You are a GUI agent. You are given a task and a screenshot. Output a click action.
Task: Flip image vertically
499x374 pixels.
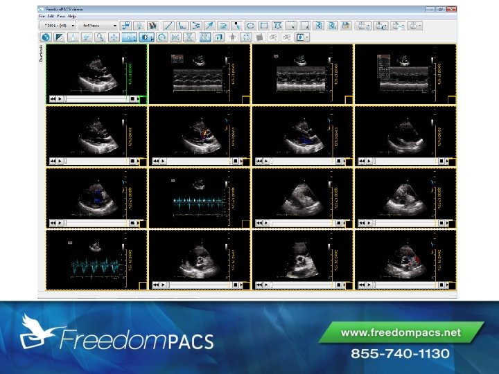pos(189,37)
